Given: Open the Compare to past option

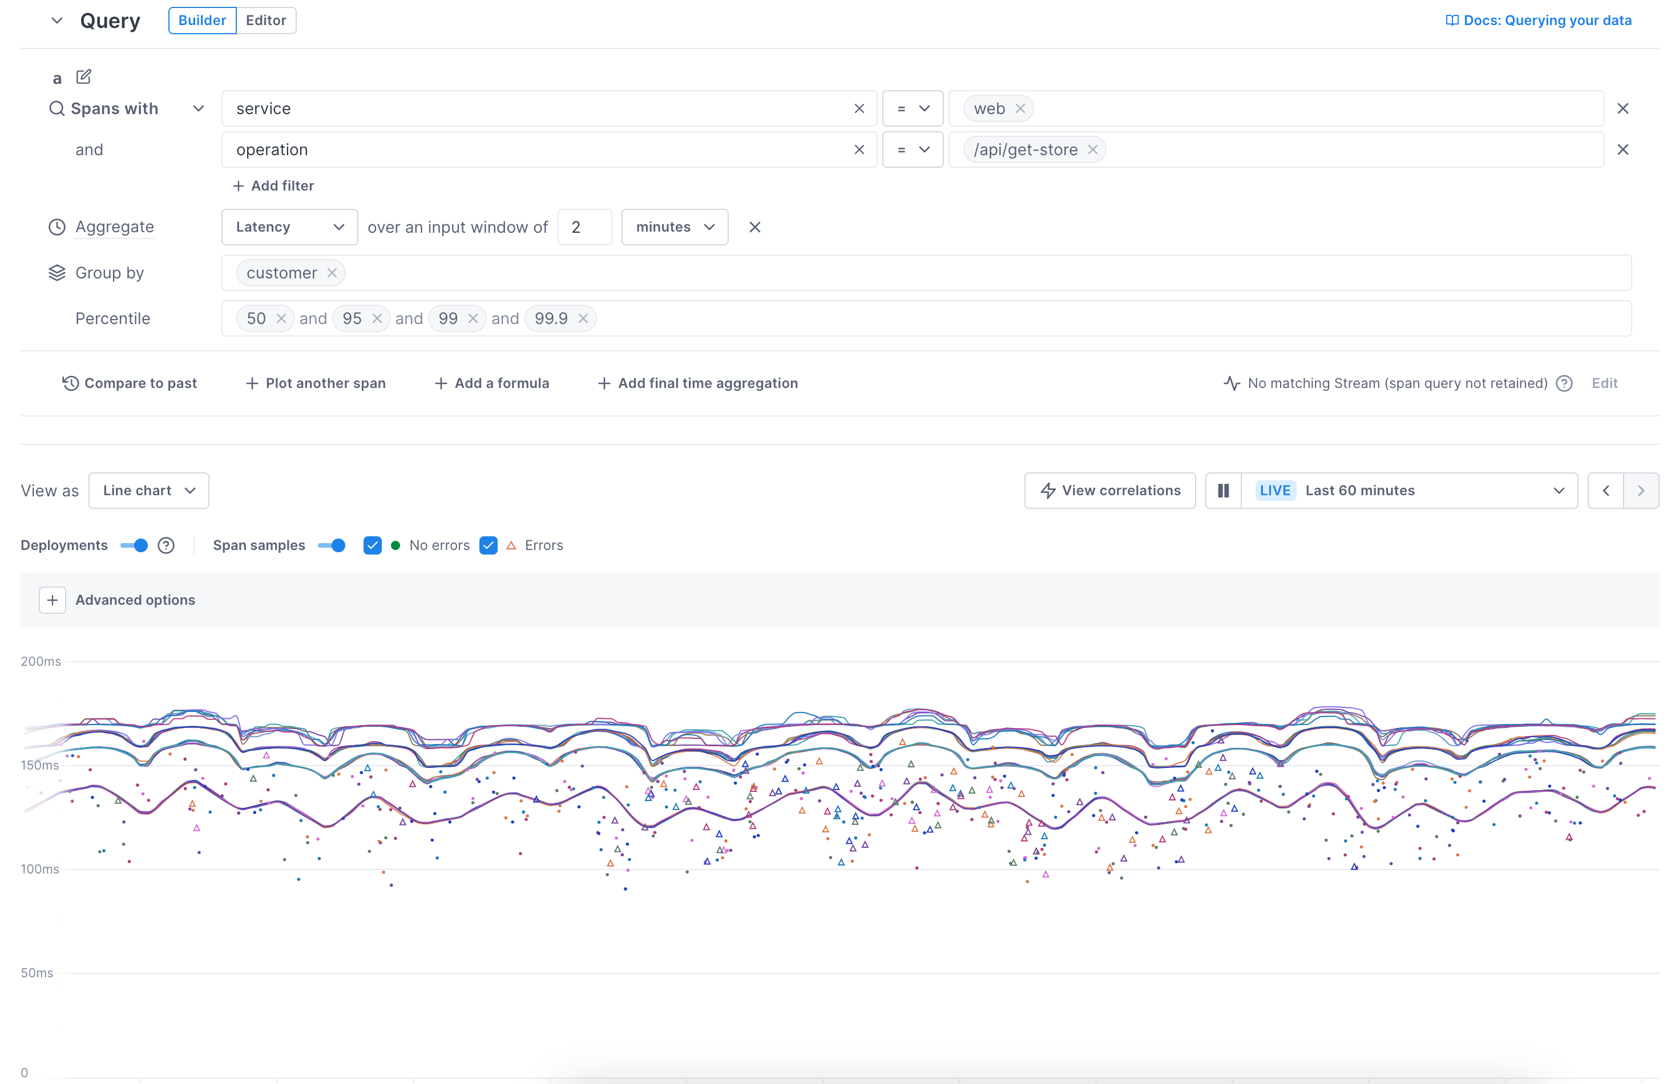Looking at the screenshot, I should 131,383.
